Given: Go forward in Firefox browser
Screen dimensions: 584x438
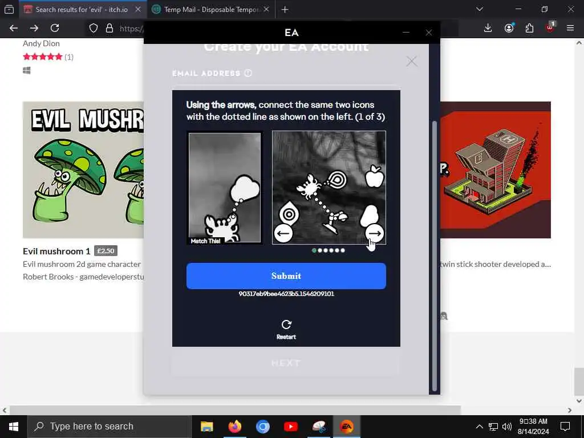Looking at the screenshot, I should pyautogui.click(x=34, y=28).
